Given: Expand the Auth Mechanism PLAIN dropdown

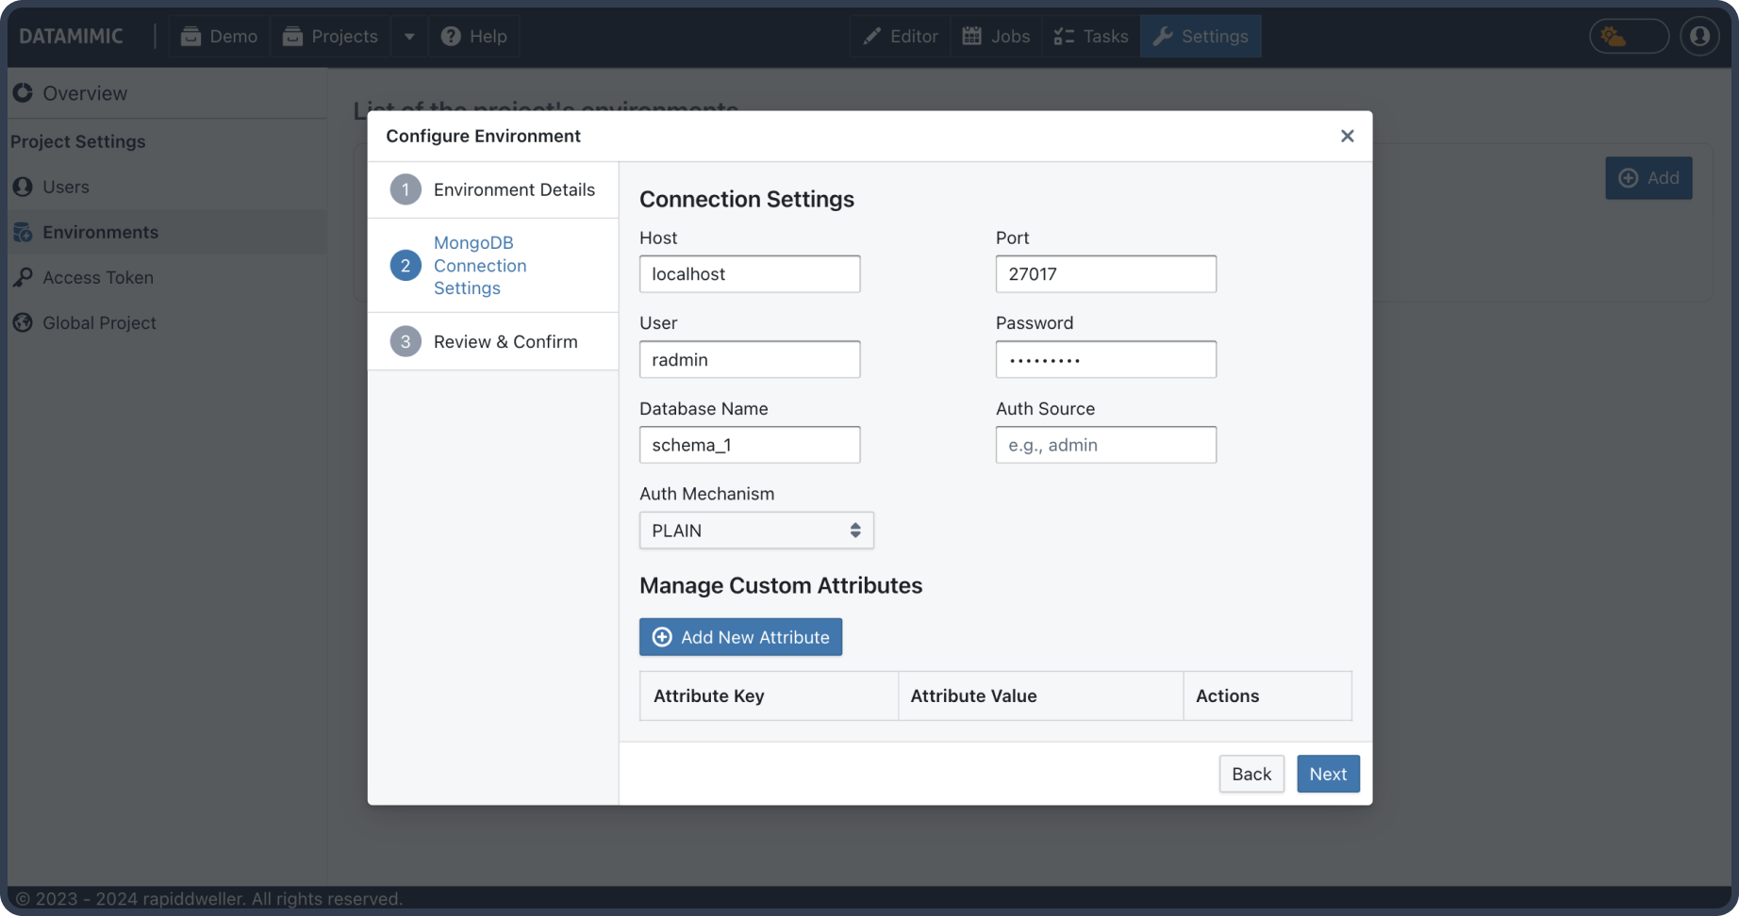Looking at the screenshot, I should (756, 531).
